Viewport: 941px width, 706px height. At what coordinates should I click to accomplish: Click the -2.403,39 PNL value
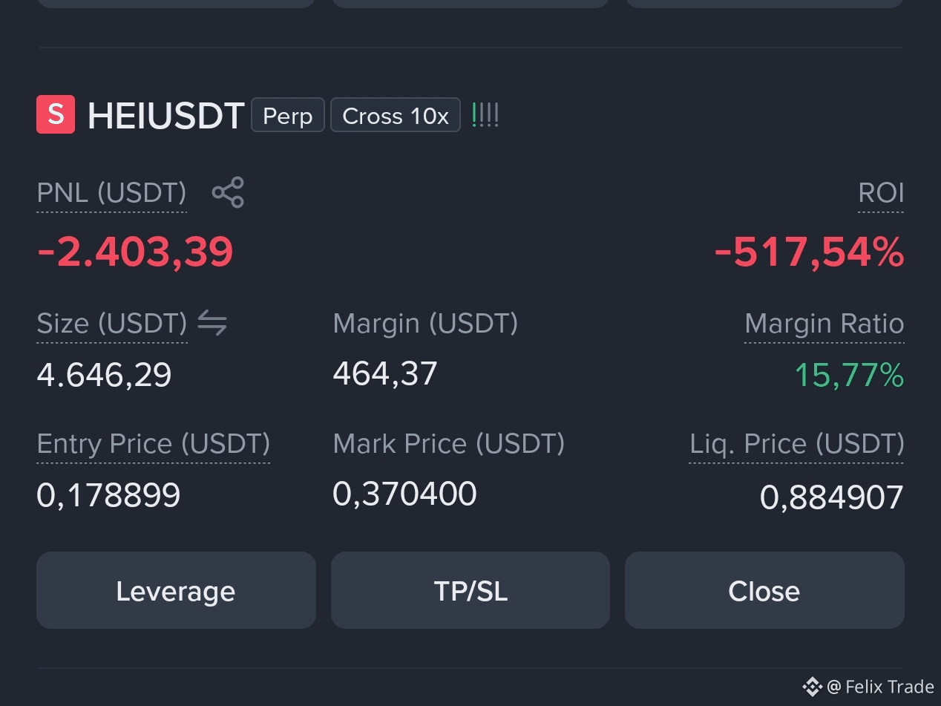(x=135, y=252)
